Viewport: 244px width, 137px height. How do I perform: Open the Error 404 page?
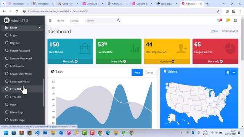point(22,89)
